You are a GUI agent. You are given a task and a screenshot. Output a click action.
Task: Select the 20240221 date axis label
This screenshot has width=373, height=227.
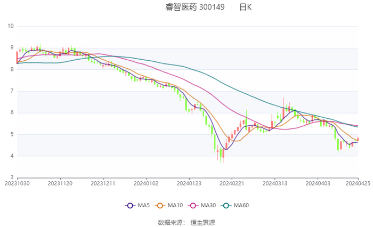(x=232, y=183)
